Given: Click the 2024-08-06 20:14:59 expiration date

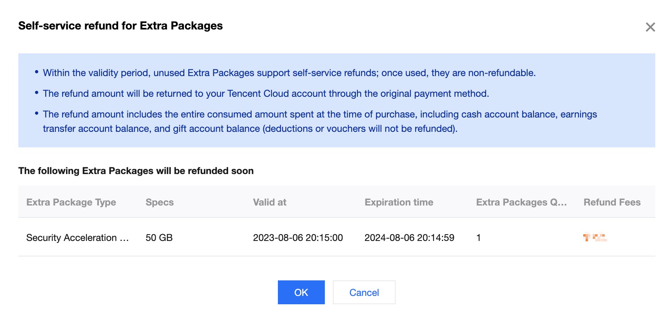Looking at the screenshot, I should (x=409, y=238).
